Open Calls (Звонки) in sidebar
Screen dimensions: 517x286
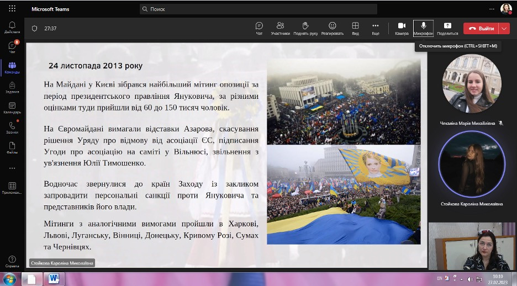pos(12,128)
